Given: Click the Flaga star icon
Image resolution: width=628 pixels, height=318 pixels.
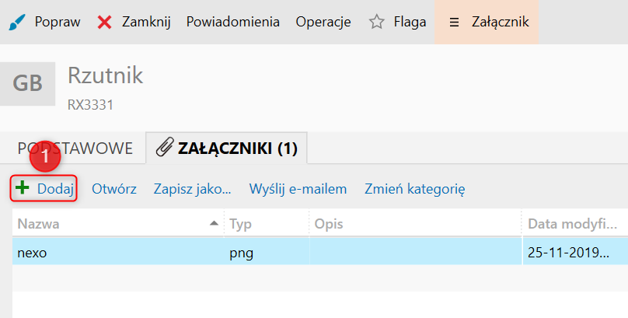Looking at the screenshot, I should click(x=377, y=22).
